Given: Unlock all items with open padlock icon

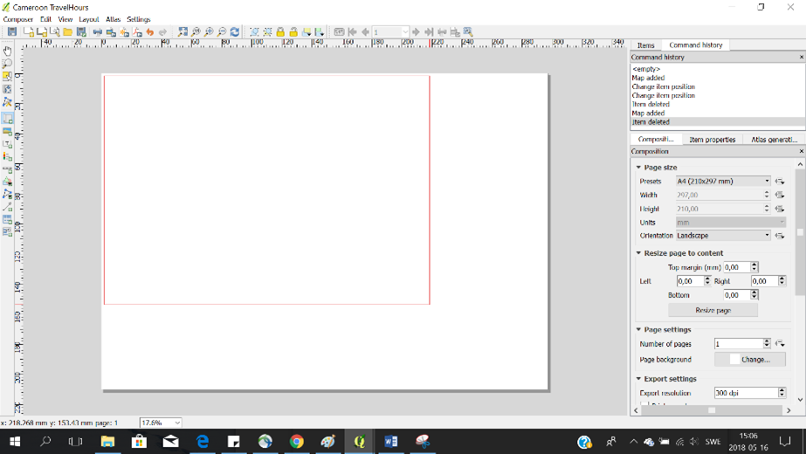Looking at the screenshot, I should [x=293, y=32].
